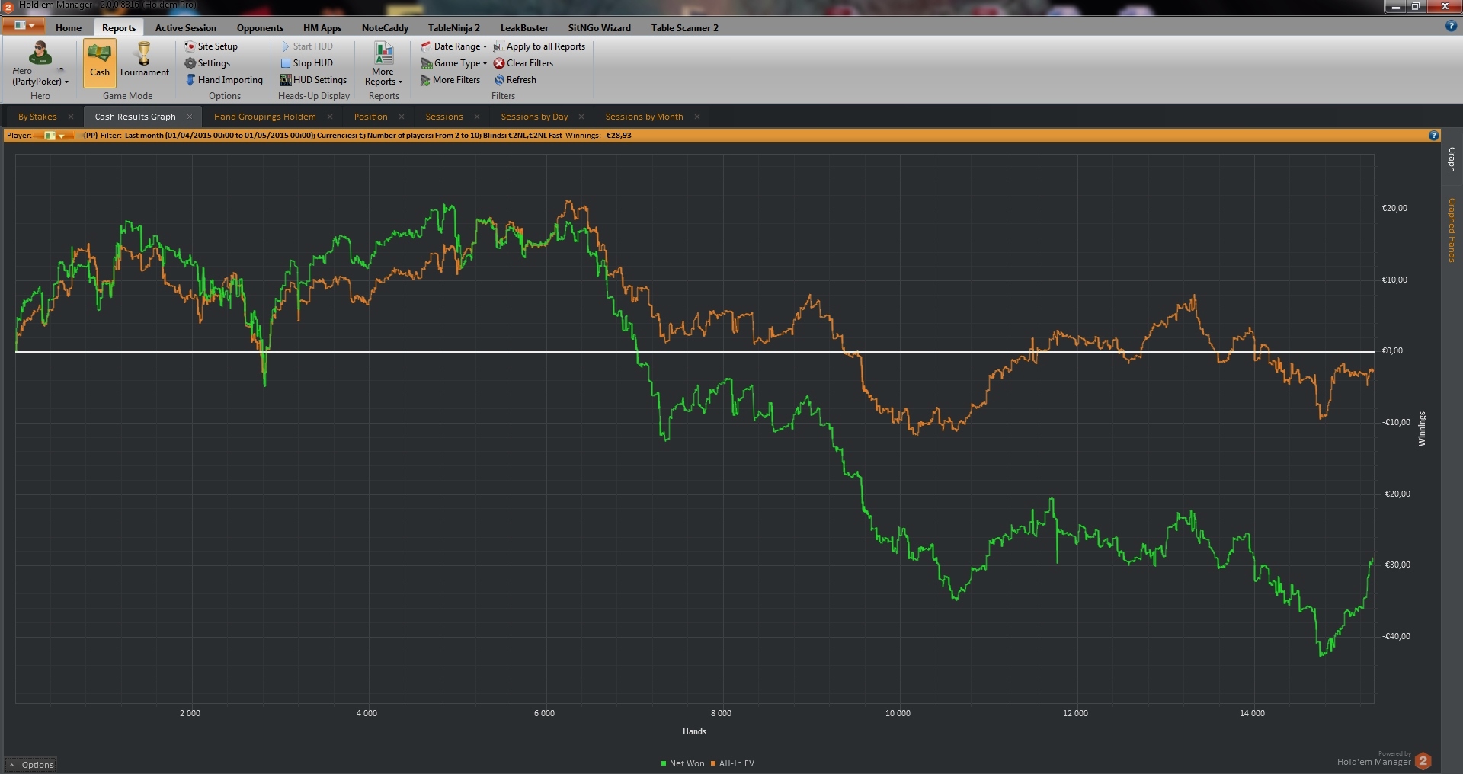Viewport: 1463px width, 774px height.
Task: Open More Reports icon
Action: [383, 53]
